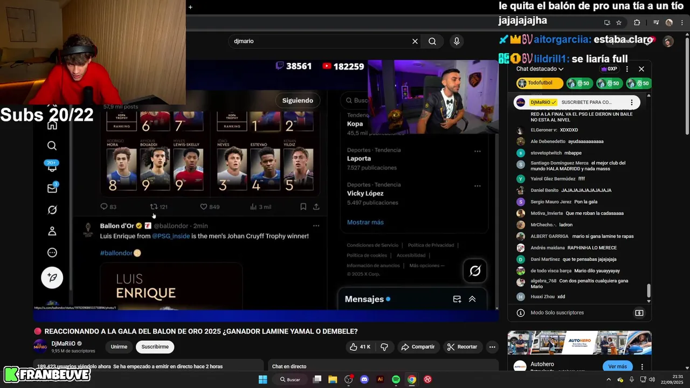Click Mostrar más under trends
Screen dimensions: 690x388
tap(365, 222)
